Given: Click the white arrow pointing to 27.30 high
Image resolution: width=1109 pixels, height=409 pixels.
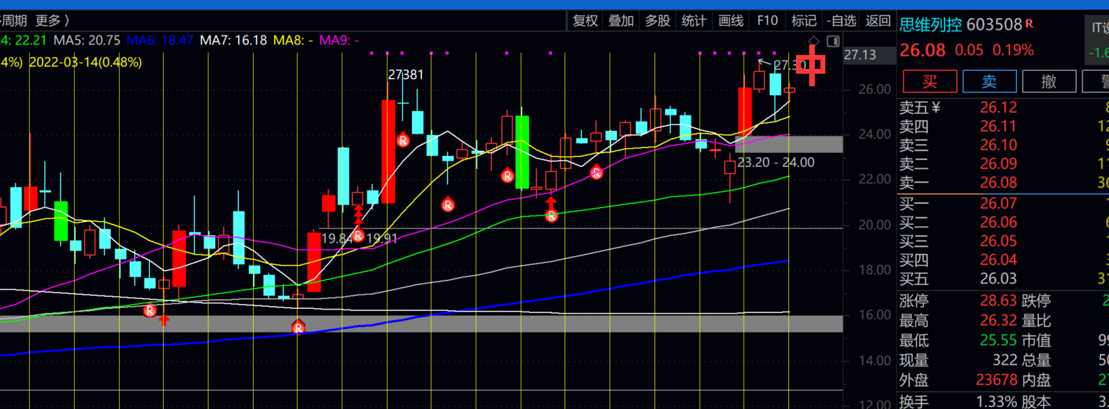Looking at the screenshot, I should point(764,64).
